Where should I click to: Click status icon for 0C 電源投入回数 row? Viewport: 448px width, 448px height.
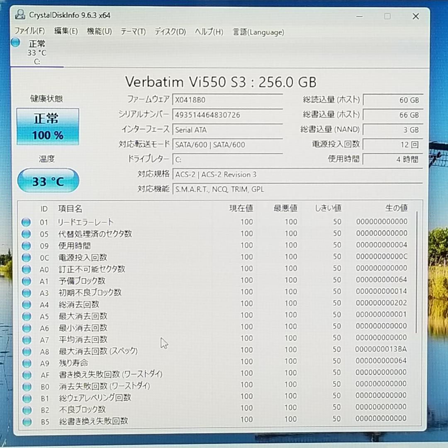point(26,258)
